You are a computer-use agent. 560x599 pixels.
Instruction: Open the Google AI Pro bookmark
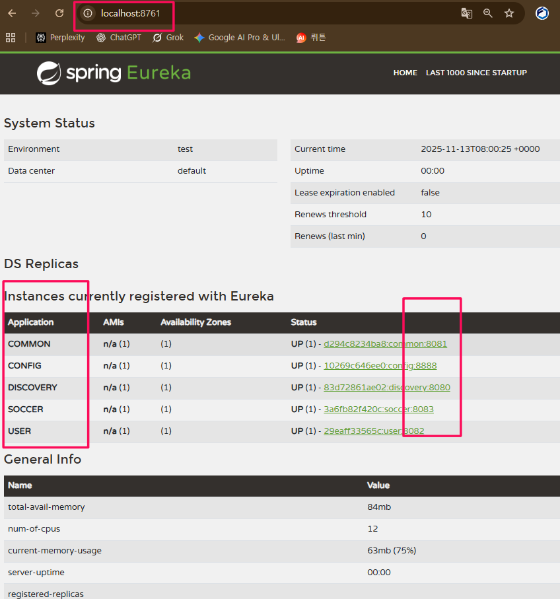point(240,38)
